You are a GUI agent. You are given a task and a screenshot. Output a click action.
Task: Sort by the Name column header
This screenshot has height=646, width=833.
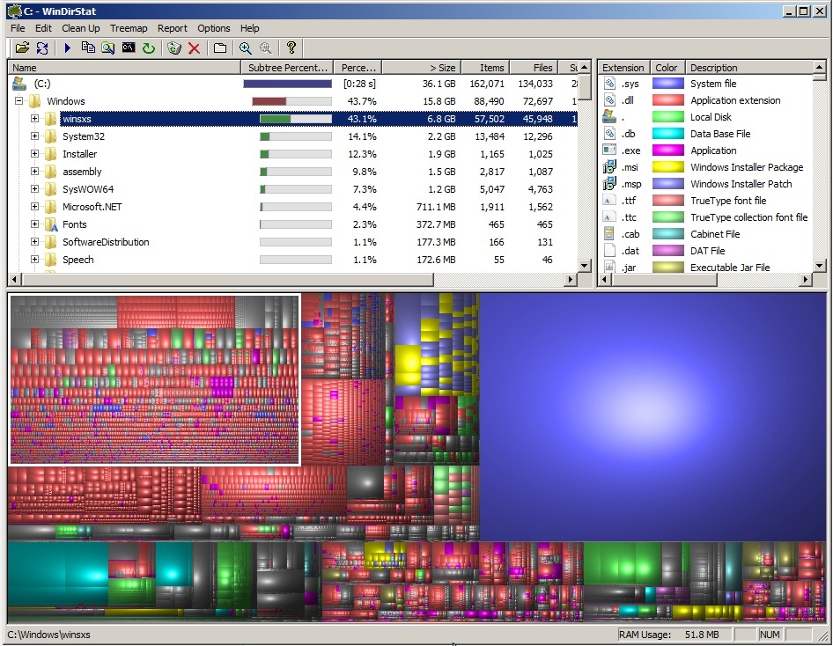click(x=124, y=68)
